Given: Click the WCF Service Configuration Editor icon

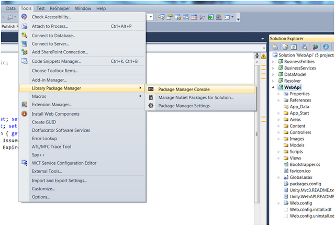Looking at the screenshot, I should pyautogui.click(x=25, y=163).
